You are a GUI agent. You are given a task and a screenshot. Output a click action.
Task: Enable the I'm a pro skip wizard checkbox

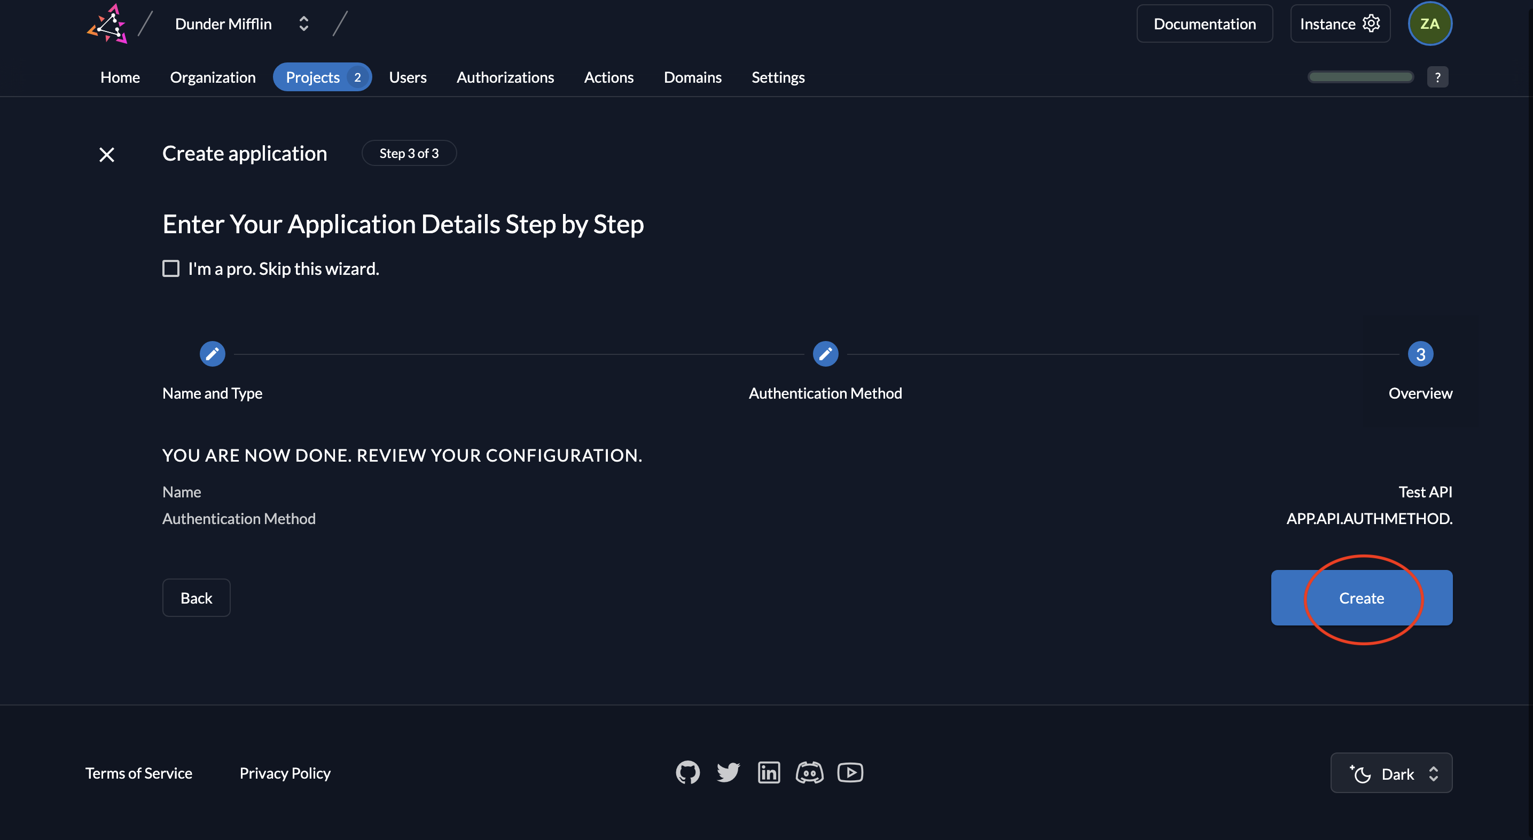tap(170, 269)
